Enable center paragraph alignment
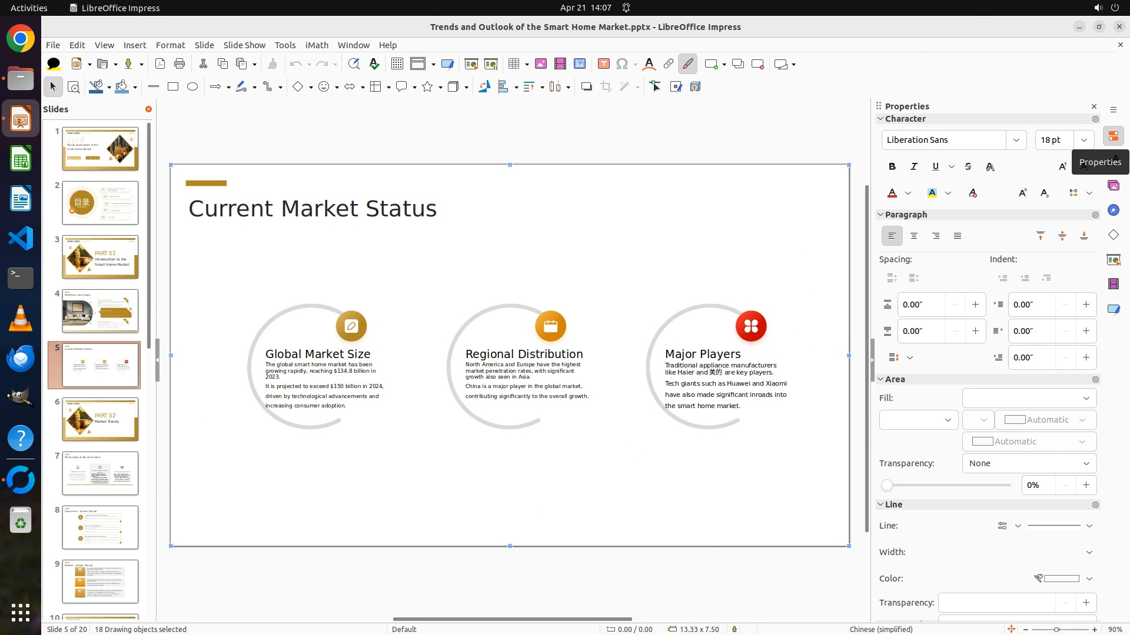The image size is (1130, 635). click(914, 236)
